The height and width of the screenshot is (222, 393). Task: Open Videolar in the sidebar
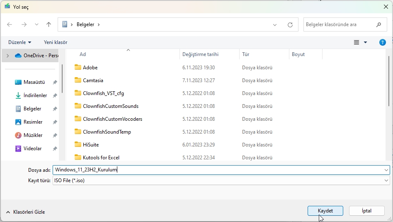[32, 149]
